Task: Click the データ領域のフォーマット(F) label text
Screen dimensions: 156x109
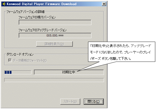Action: click(x=30, y=60)
